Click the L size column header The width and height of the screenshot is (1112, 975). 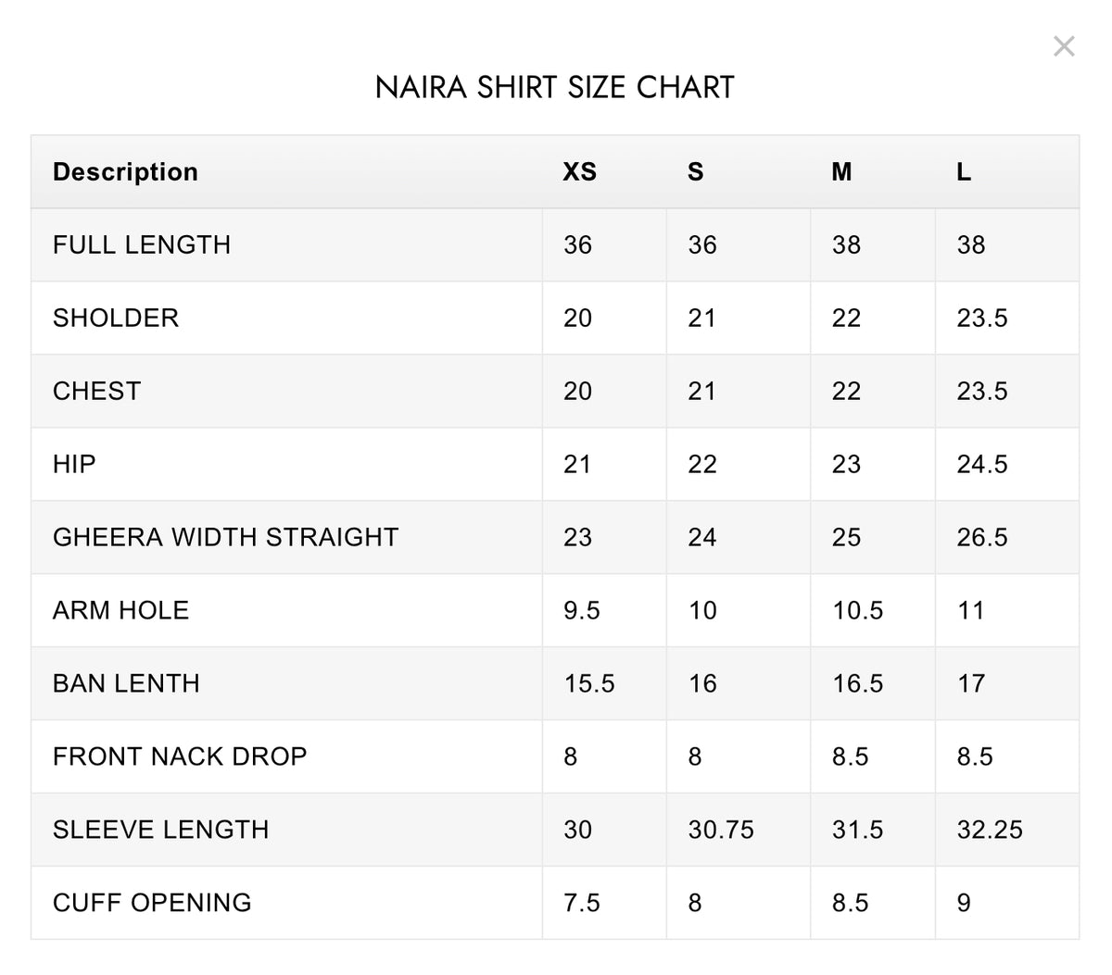click(964, 172)
